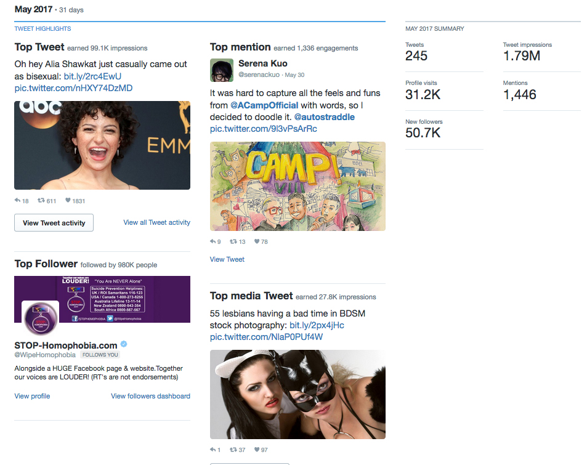Click May 30 tweet date
The height and width of the screenshot is (465, 587).
point(294,75)
